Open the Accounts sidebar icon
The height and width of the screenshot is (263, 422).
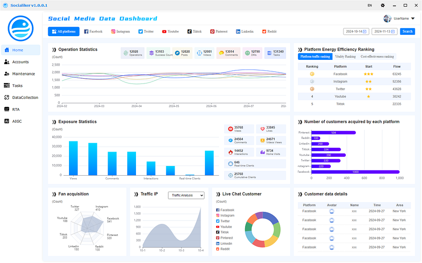7,62
